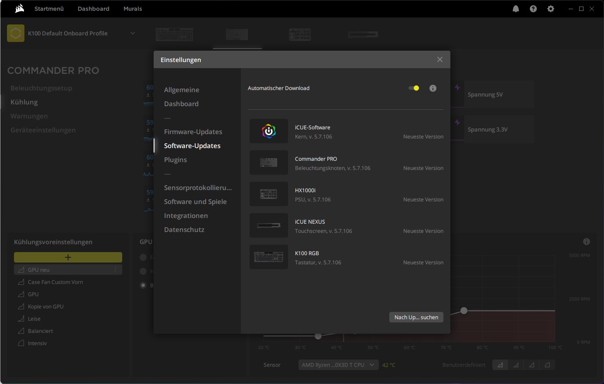The width and height of the screenshot is (604, 384).
Task: Toggle the Automatischer Download switch
Action: click(414, 88)
